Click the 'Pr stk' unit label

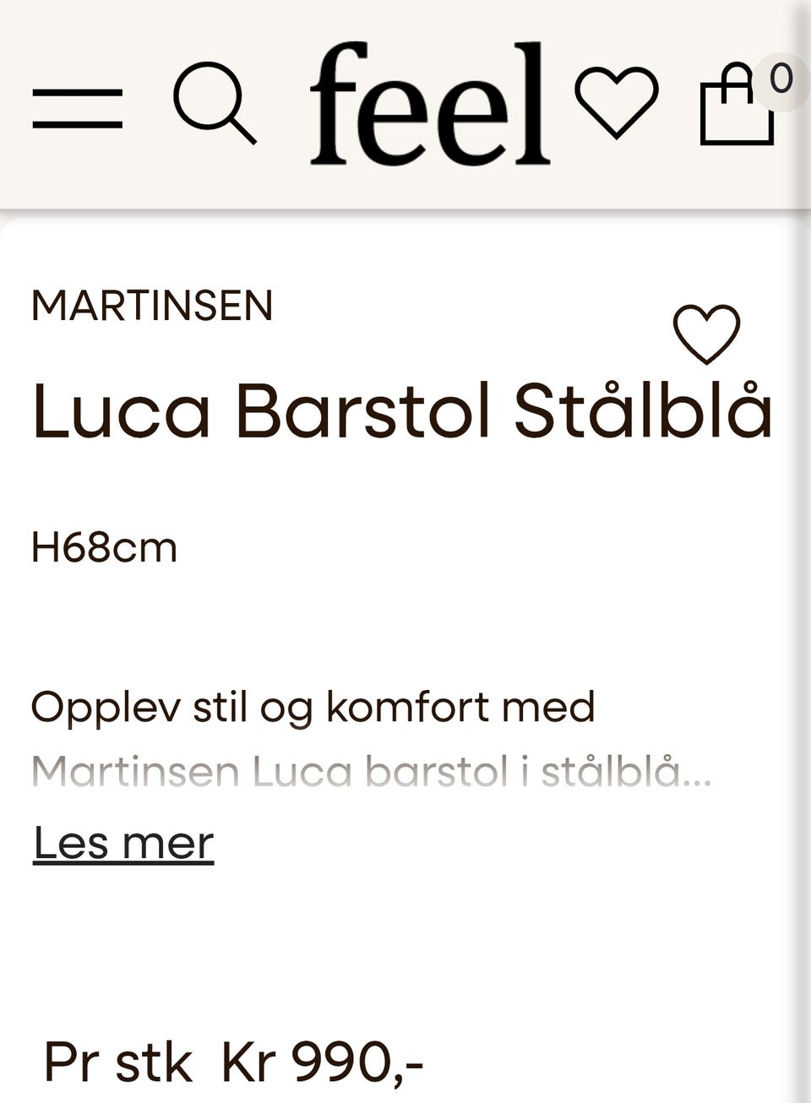pyautogui.click(x=118, y=1062)
